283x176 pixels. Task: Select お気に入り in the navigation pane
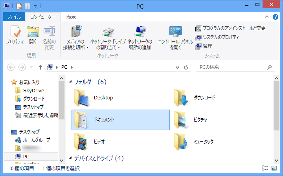pos(25,82)
